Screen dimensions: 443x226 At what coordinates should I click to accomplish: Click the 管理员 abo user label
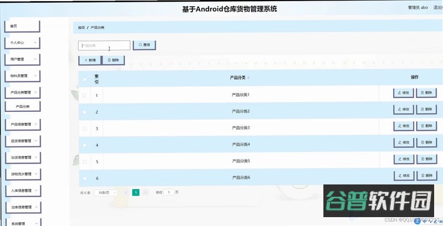point(418,8)
